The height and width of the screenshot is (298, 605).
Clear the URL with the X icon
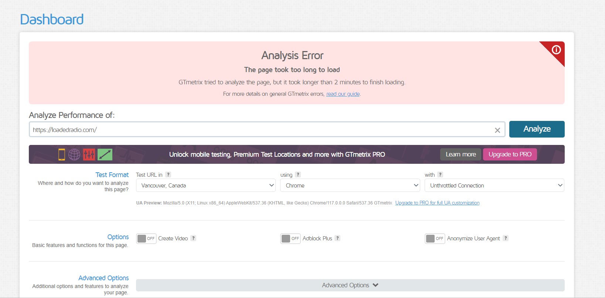(x=497, y=130)
